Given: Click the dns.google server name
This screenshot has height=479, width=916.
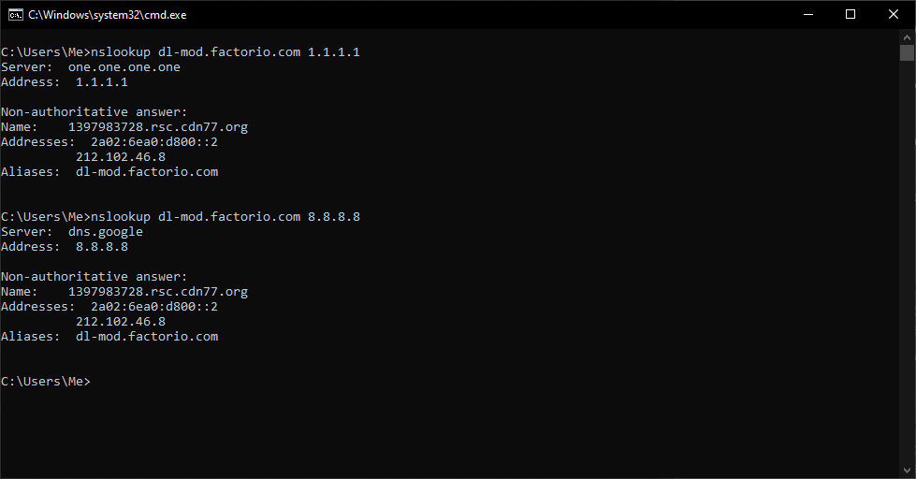Looking at the screenshot, I should (106, 232).
